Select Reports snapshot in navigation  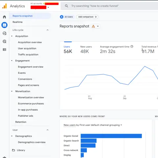[30, 16]
